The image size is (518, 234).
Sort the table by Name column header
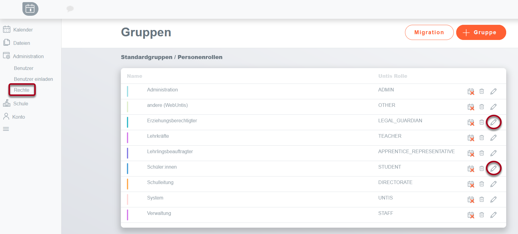pyautogui.click(x=134, y=76)
